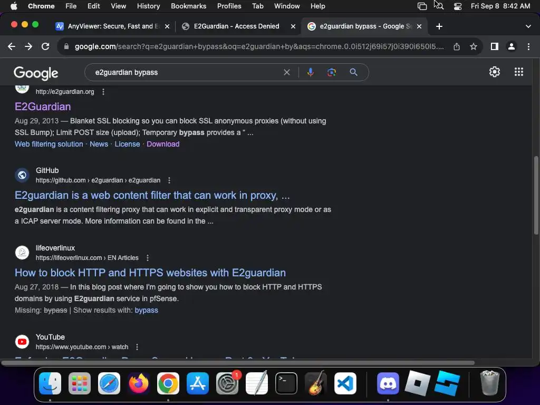Open macOS Control Center icon
The height and width of the screenshot is (405, 540).
click(457, 6)
